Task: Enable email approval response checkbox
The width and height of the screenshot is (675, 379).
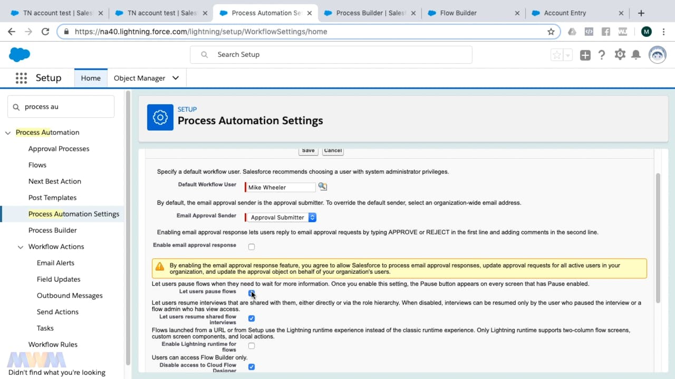Action: point(252,247)
